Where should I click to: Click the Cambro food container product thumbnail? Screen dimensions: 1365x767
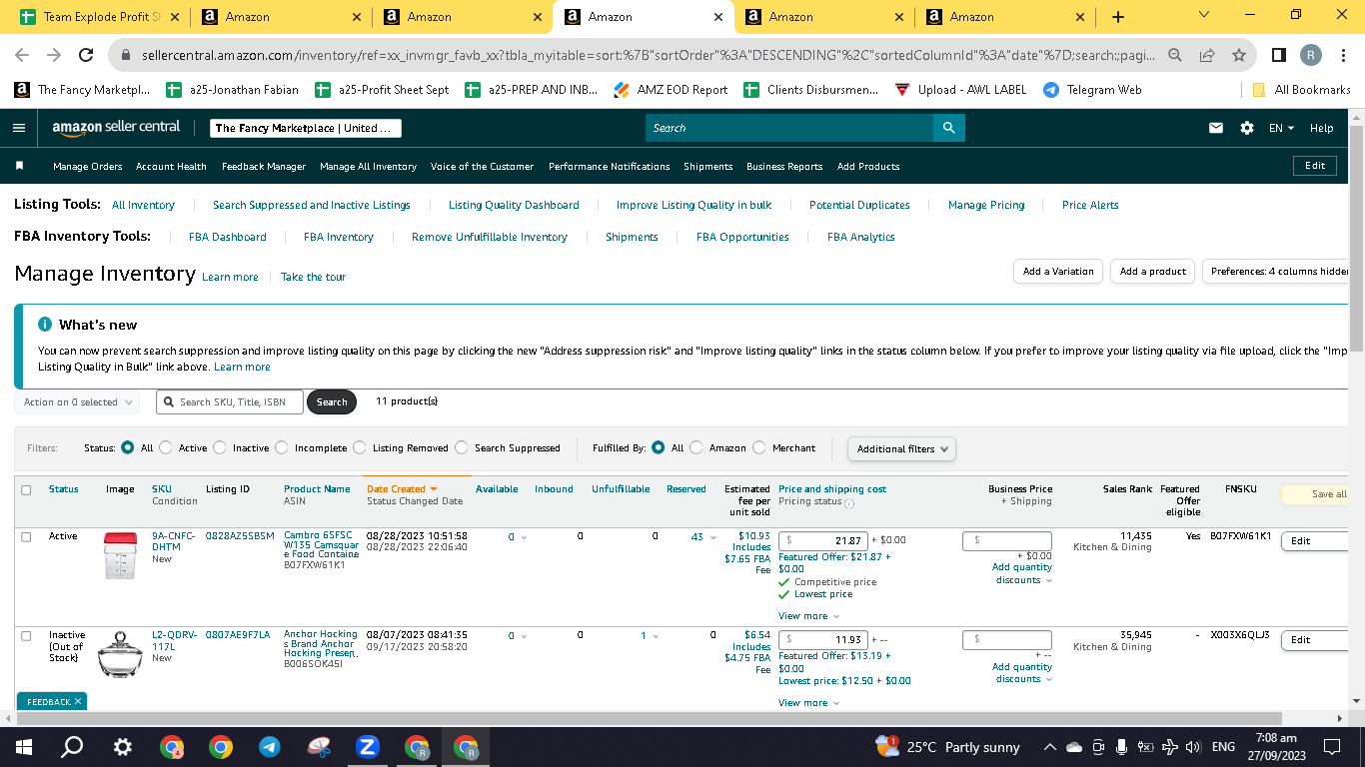(x=119, y=555)
